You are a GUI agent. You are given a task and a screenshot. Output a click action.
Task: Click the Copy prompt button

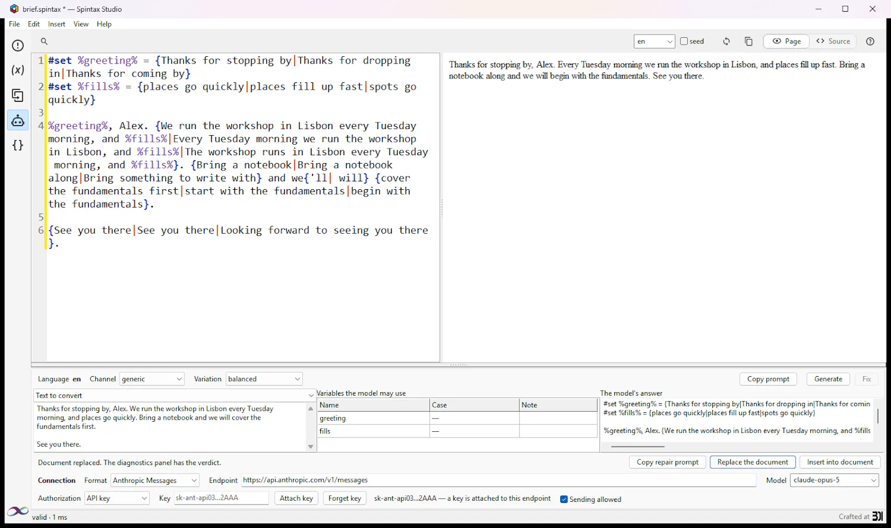click(768, 379)
